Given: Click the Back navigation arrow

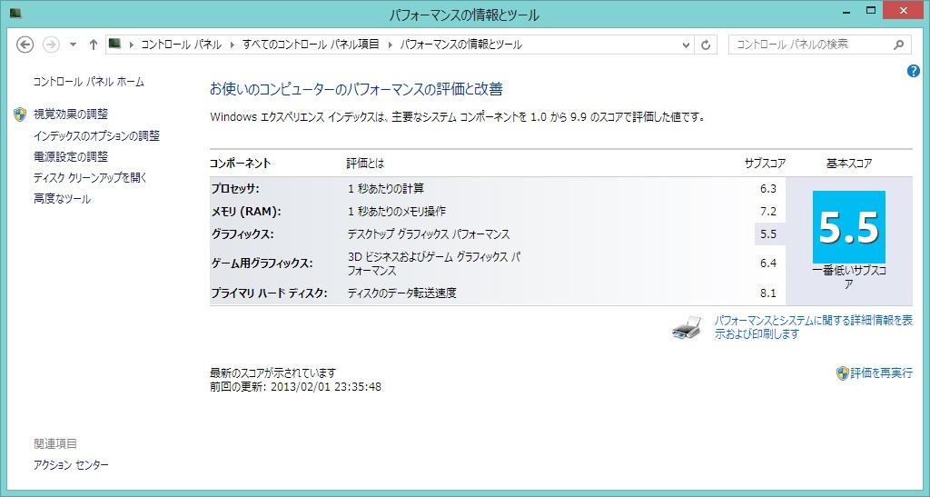Looking at the screenshot, I should (25, 45).
